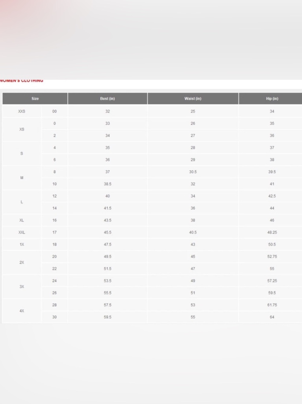Click hip value 61.75
The width and height of the screenshot is (302, 404).
pos(272,305)
